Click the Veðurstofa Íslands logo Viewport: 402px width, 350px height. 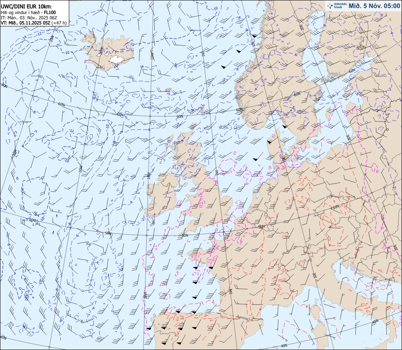(x=336, y=6)
